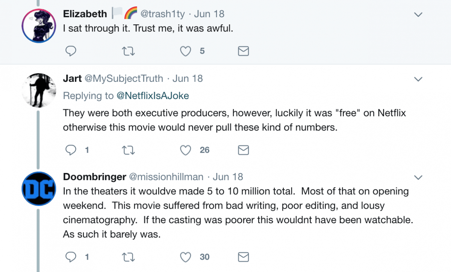This screenshot has height=272, width=451.
Task: Share Jart's tweet via Direct Message envelope
Action: coord(243,150)
